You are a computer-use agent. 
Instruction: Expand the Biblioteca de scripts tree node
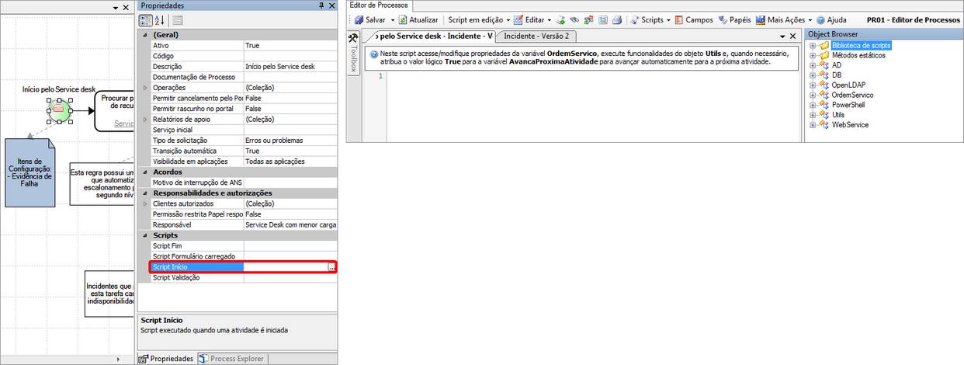pyautogui.click(x=813, y=46)
